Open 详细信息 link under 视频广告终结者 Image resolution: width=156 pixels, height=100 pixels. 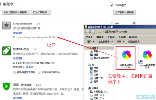[x=18, y=98]
